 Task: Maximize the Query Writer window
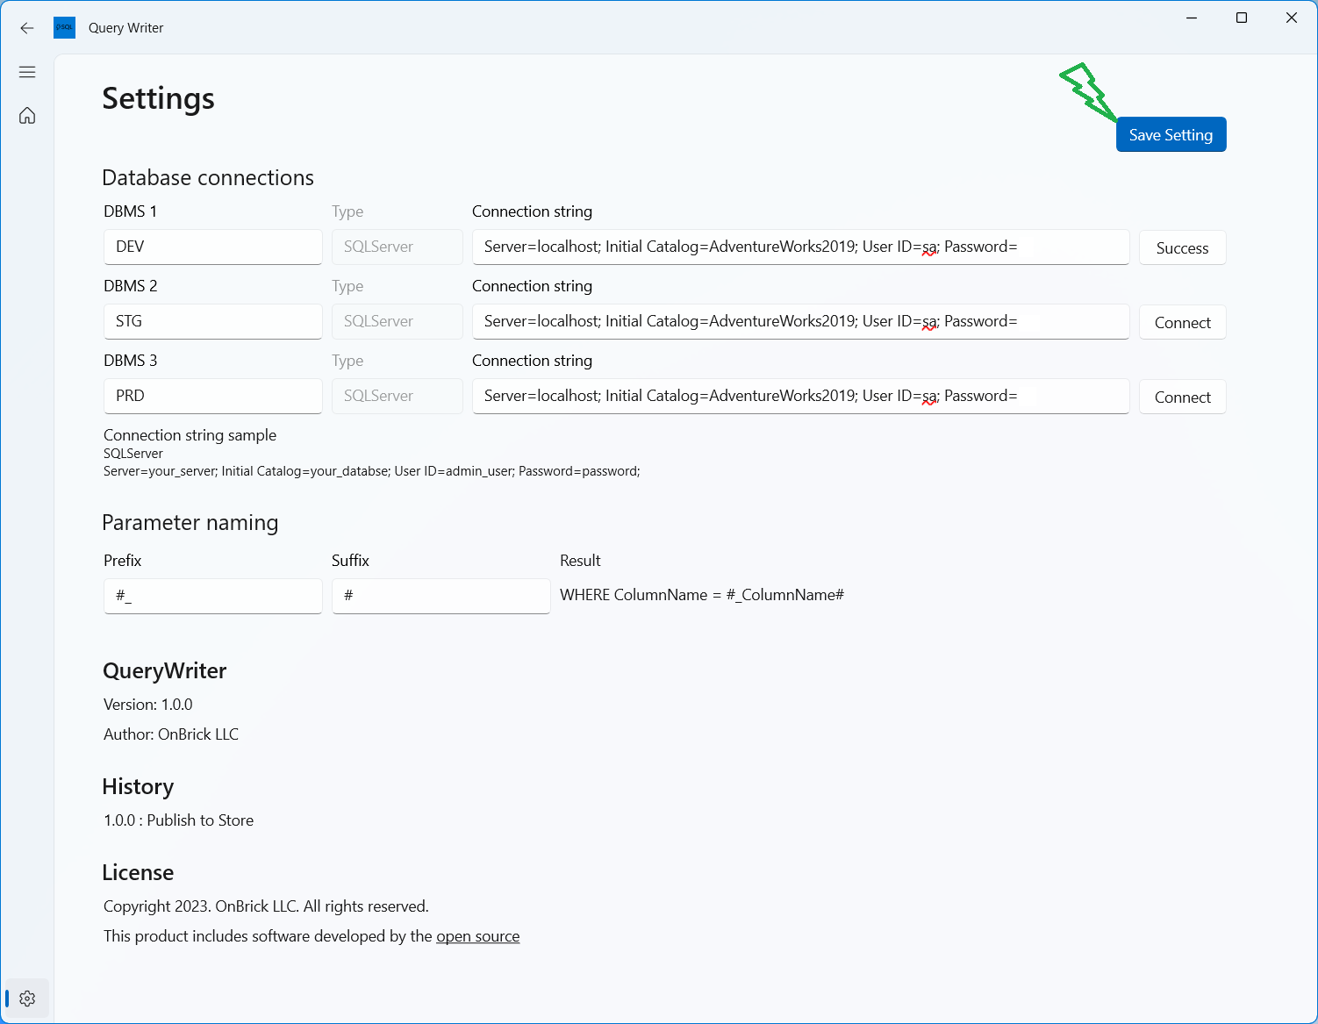tap(1242, 18)
